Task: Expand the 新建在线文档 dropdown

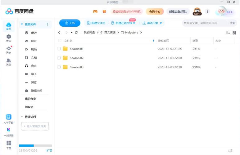Action: click(134, 23)
